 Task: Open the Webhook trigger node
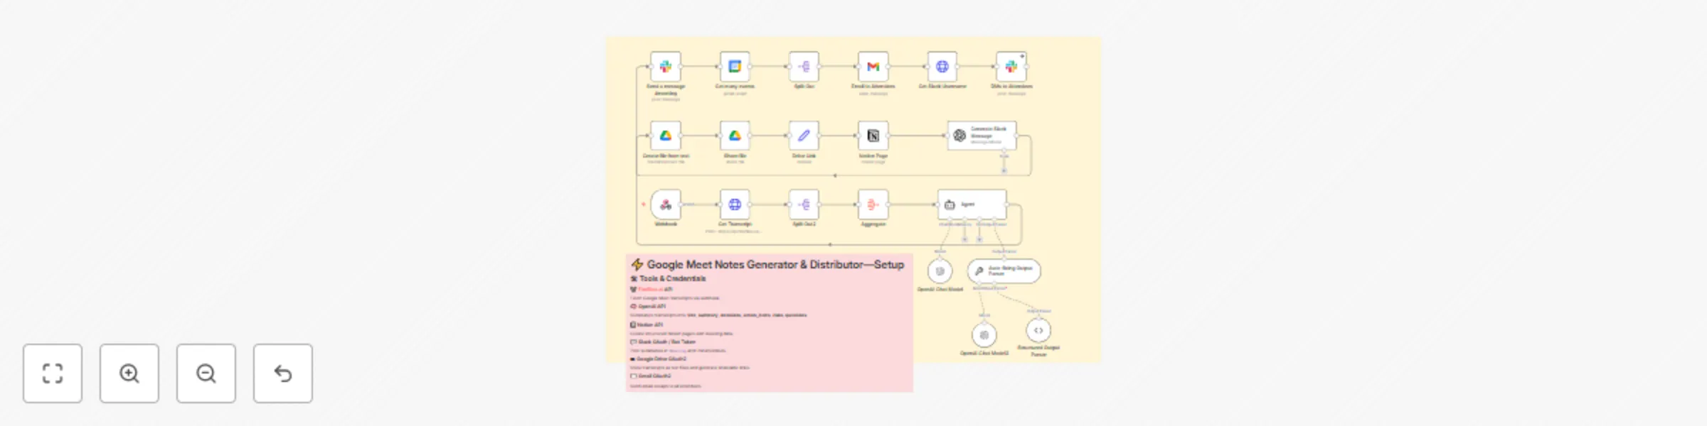click(x=666, y=204)
